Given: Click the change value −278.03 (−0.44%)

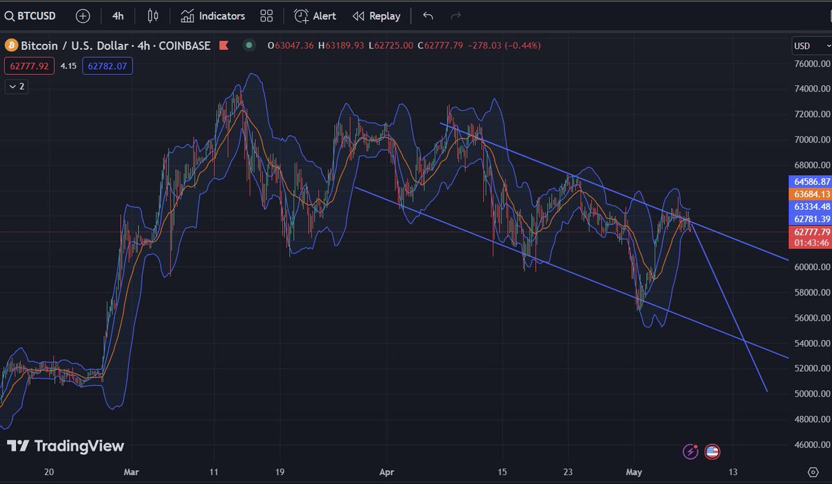Looking at the screenshot, I should point(503,46).
